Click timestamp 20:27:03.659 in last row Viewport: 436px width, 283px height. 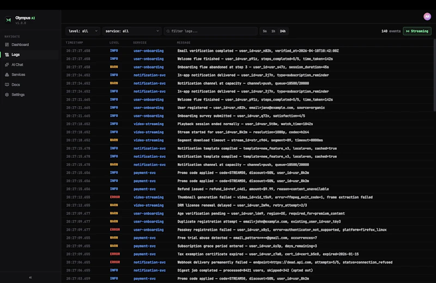tap(78, 279)
